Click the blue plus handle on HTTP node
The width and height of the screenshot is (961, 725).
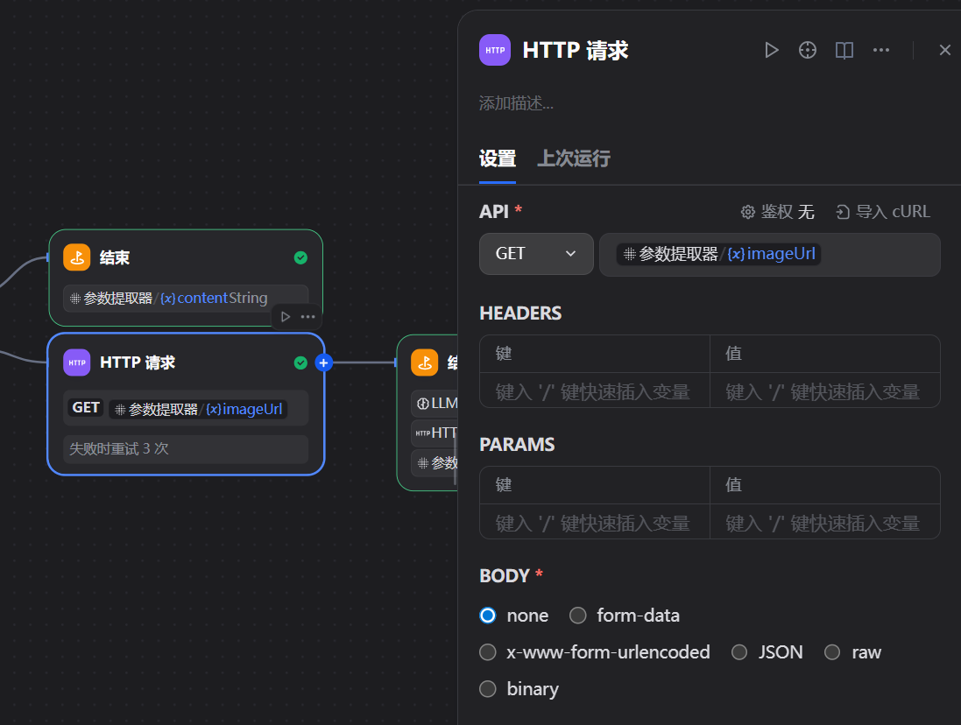click(323, 362)
